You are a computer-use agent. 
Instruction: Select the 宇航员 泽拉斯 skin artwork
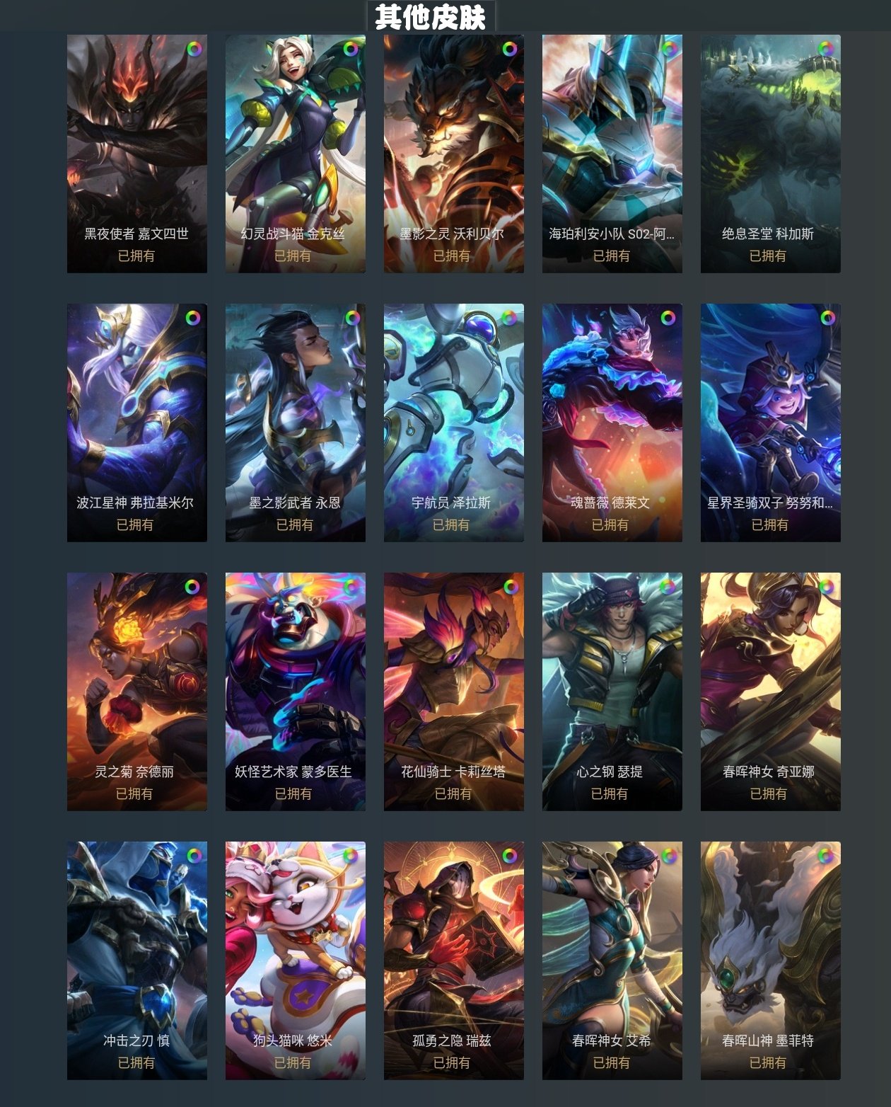tap(454, 423)
